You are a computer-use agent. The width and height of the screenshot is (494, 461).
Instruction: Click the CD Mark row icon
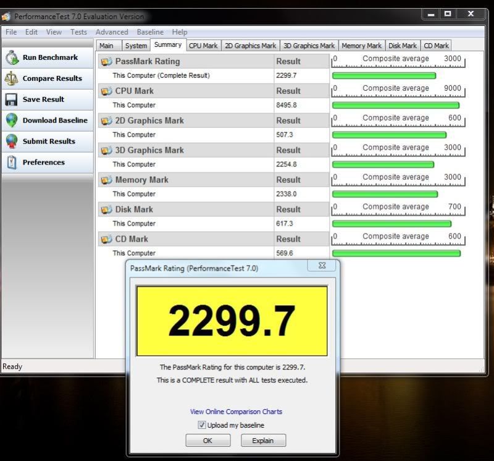(106, 239)
